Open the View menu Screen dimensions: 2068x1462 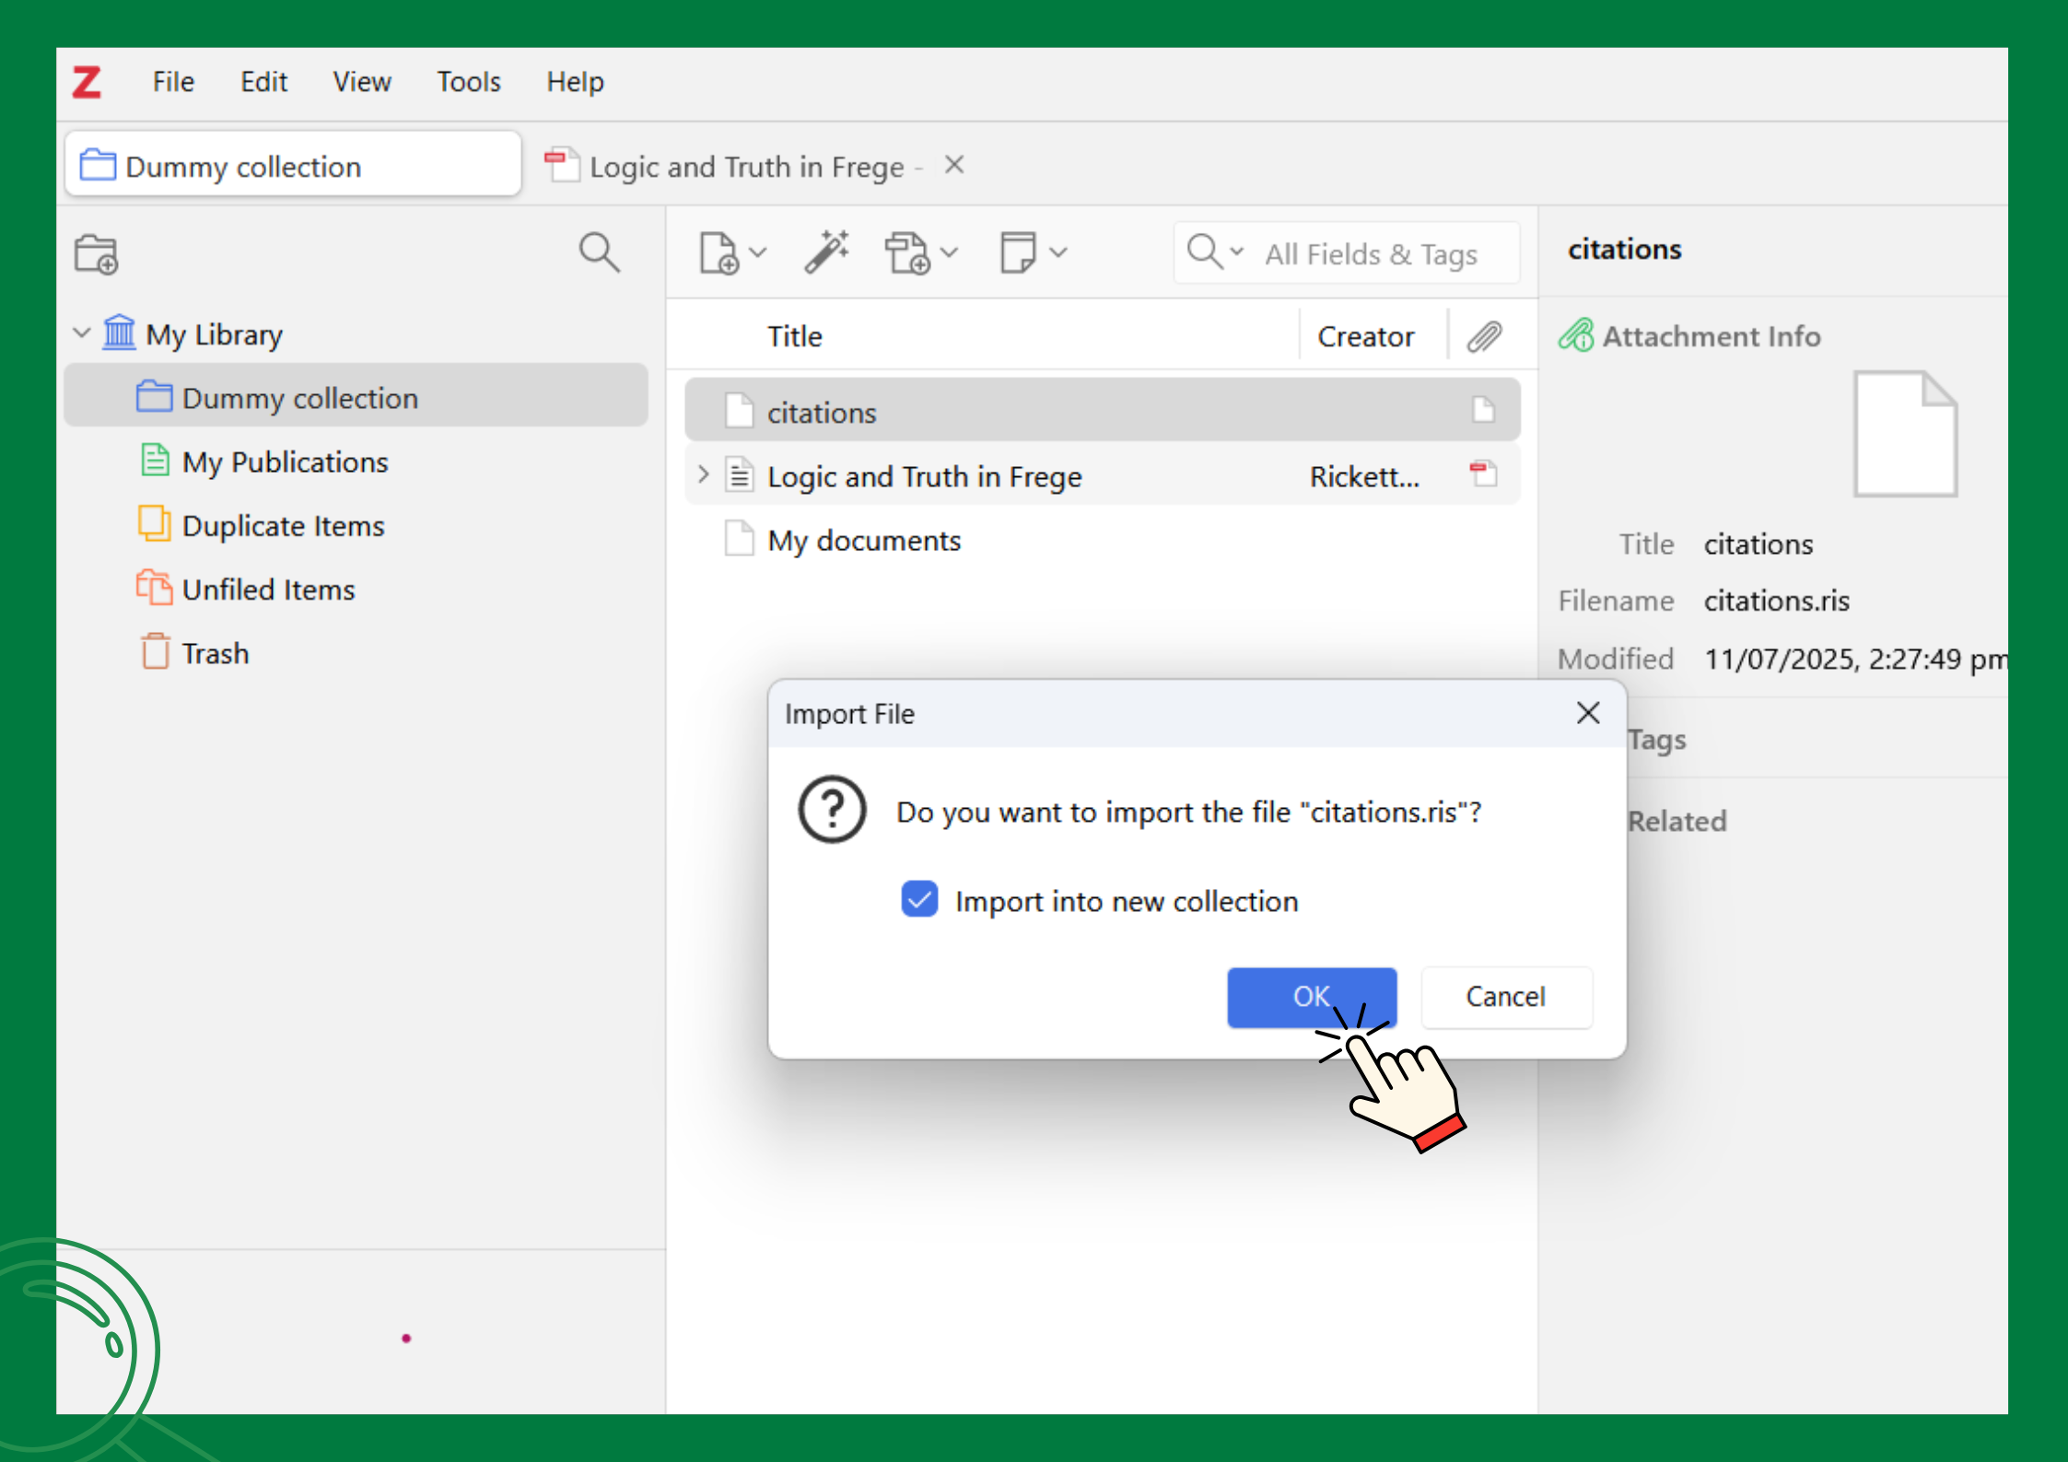[x=362, y=82]
